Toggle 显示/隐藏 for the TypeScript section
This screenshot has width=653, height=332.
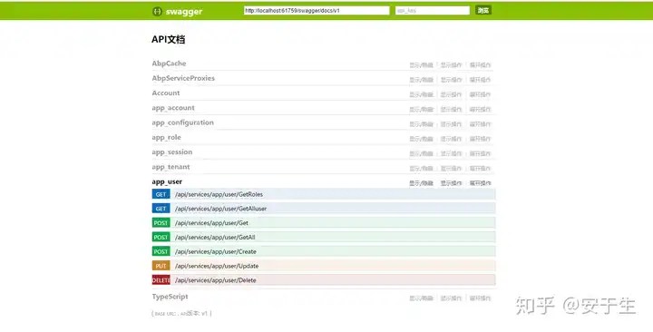pos(421,298)
